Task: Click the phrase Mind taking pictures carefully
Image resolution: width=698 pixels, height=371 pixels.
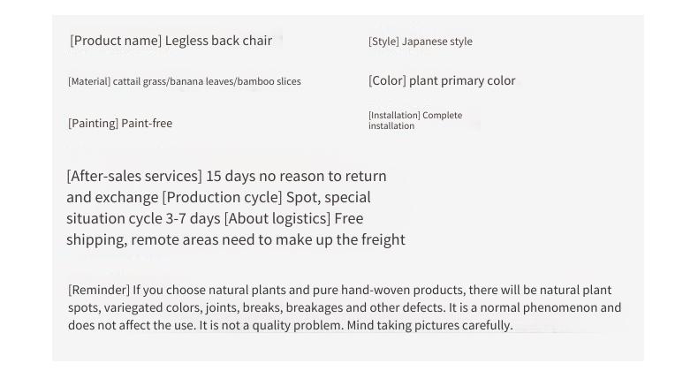Action: 429,325
